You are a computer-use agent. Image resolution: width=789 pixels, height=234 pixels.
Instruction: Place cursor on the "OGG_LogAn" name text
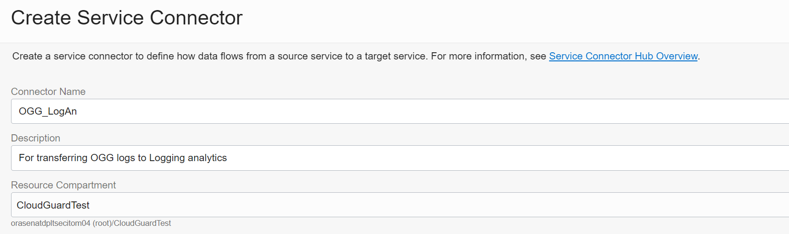47,111
